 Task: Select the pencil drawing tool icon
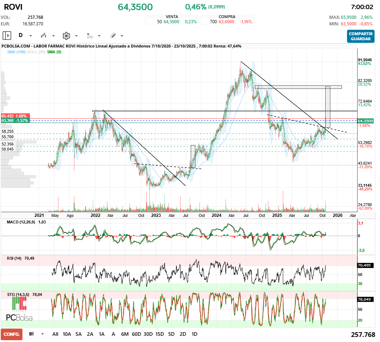[113, 36]
